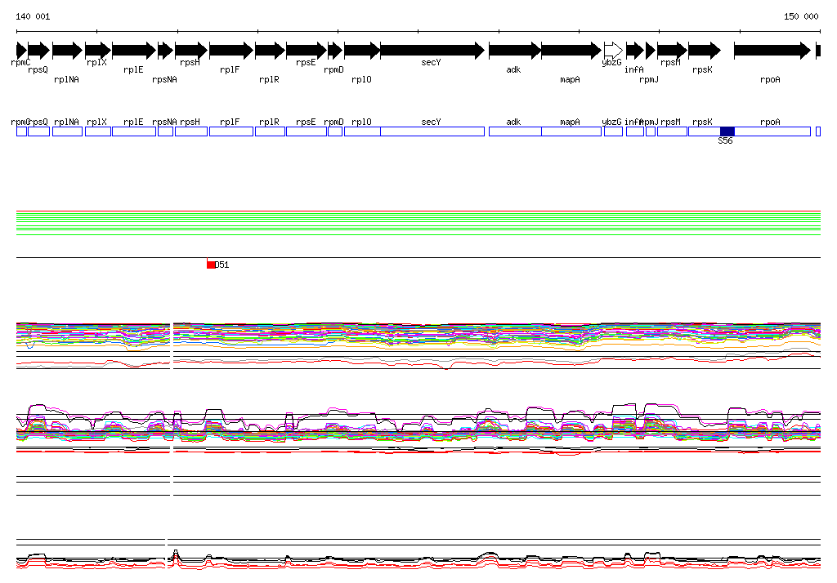Select the rplNA gene arrow

click(x=68, y=51)
